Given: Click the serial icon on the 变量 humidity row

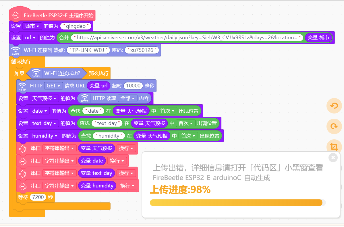Looking at the screenshot, I should click(23, 186).
